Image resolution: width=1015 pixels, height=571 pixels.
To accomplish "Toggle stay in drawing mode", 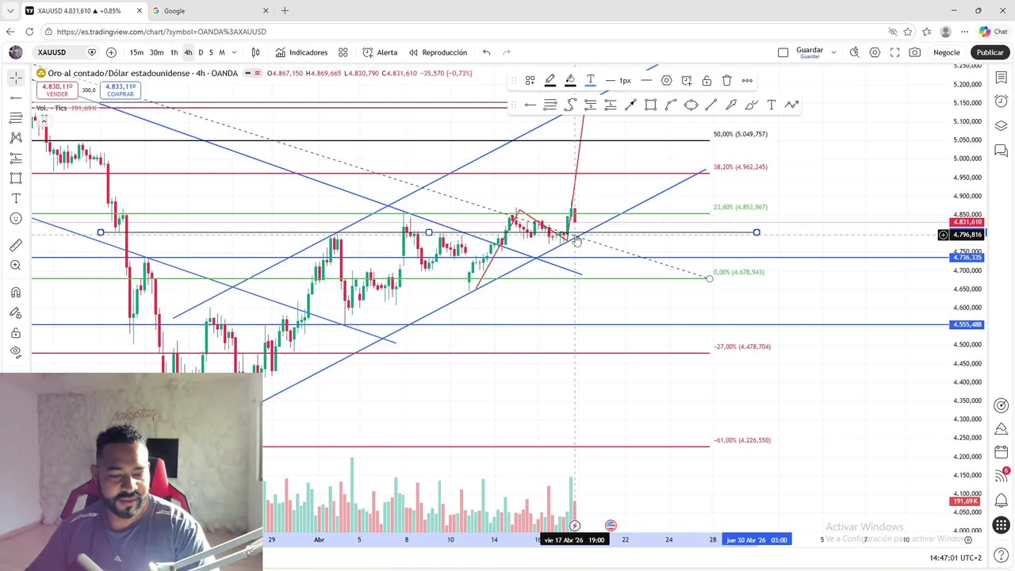I will click(16, 312).
